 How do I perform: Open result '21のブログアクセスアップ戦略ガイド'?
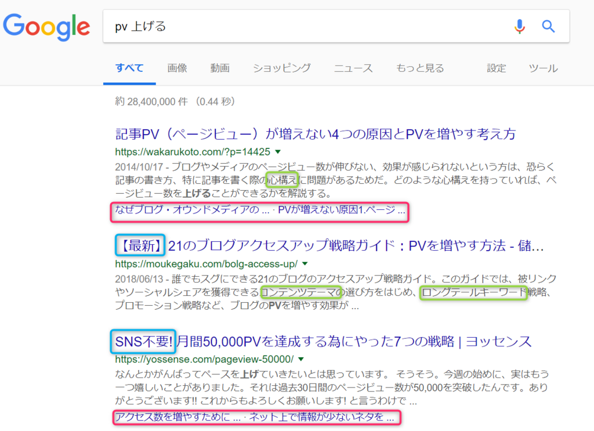point(329,245)
